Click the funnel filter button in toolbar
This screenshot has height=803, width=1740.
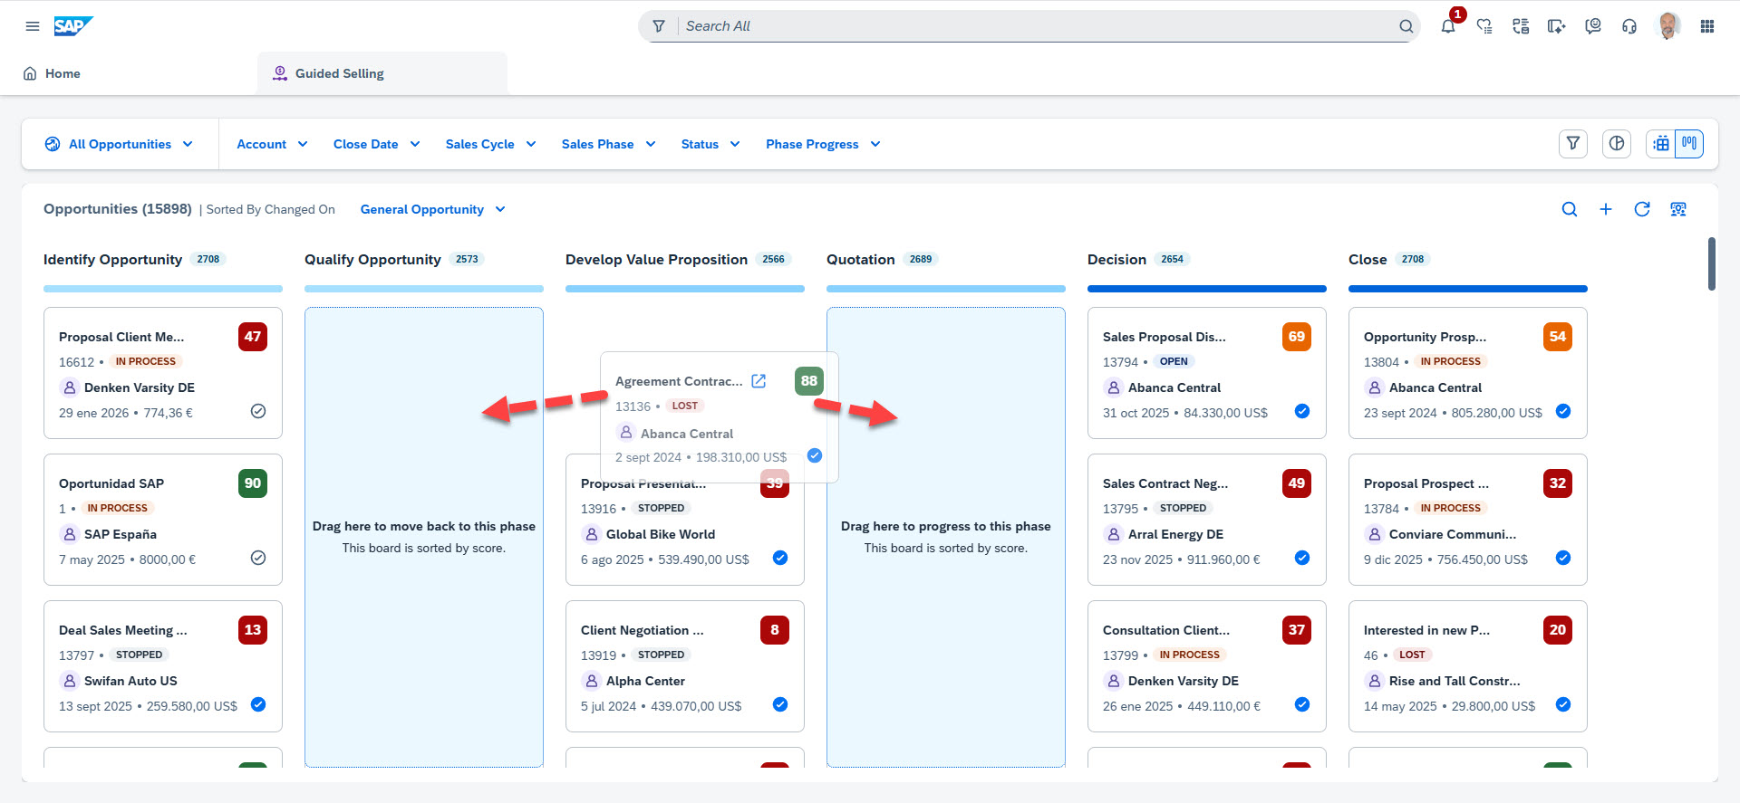click(x=1573, y=144)
